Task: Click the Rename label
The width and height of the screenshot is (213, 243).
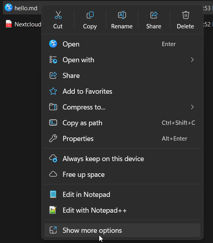Action: pyautogui.click(x=122, y=26)
